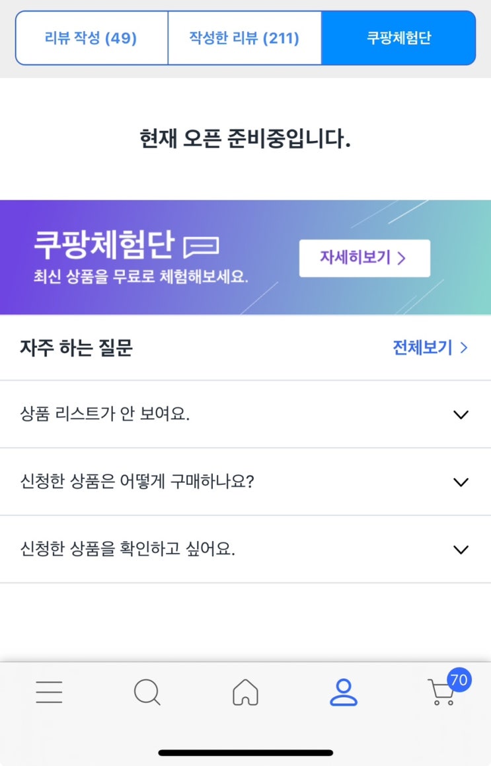Image resolution: width=491 pixels, height=766 pixels.
Task: Open the shopping cart icon
Action: [441, 694]
